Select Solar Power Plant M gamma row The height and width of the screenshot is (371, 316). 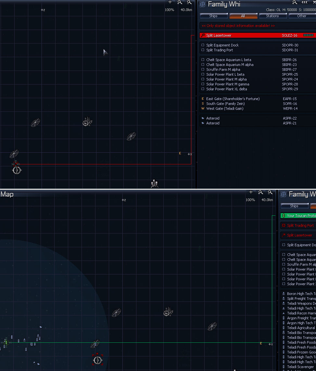coord(258,84)
